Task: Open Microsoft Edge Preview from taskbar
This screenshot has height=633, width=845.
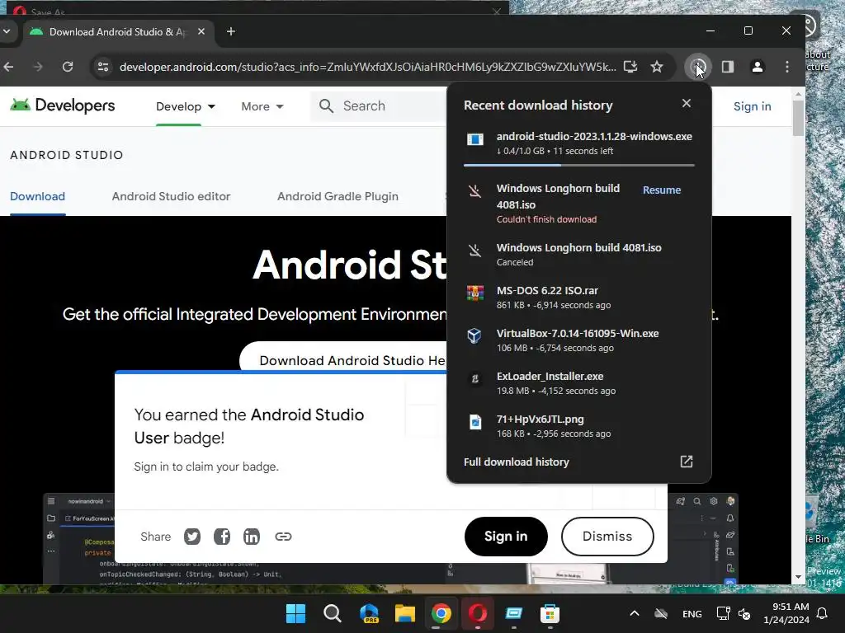Action: click(x=369, y=613)
